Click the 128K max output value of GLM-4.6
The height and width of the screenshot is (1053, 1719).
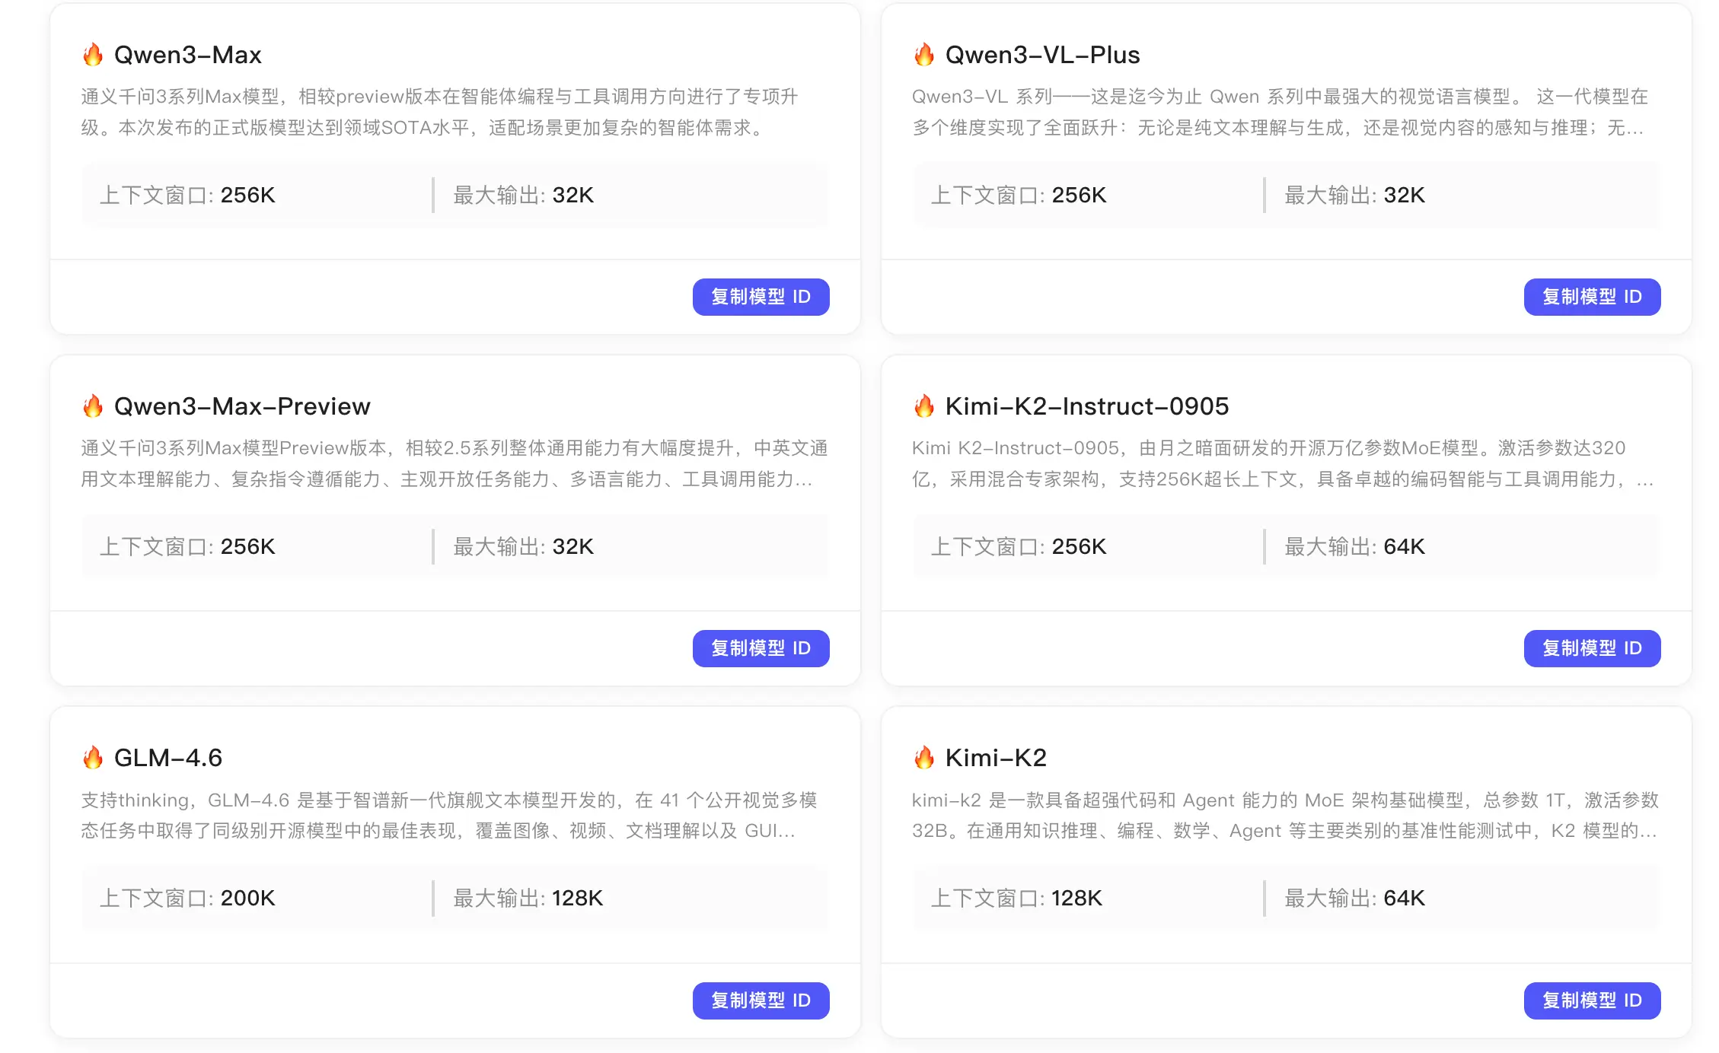pyautogui.click(x=577, y=899)
